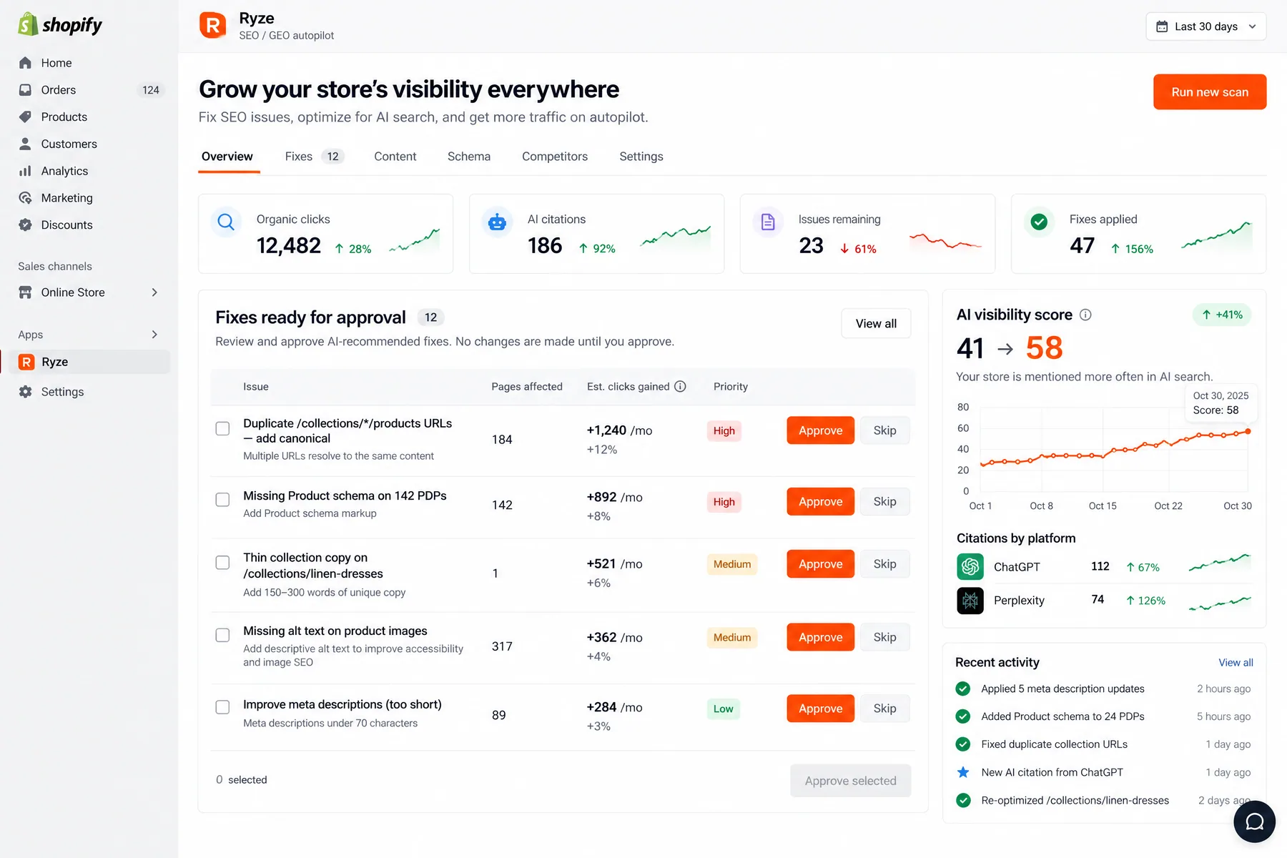
Task: Click the calendar icon in date range
Action: point(1162,26)
